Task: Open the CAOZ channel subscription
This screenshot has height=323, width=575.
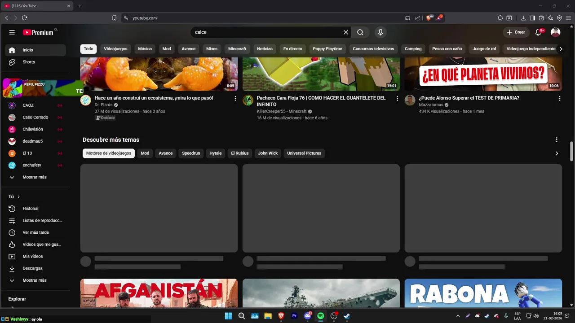Action: pyautogui.click(x=36, y=105)
